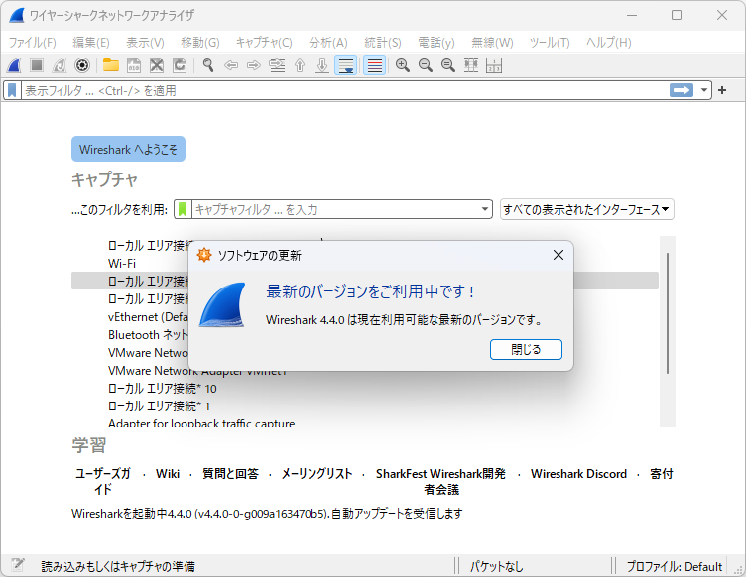Open すべての表示されたインターフェース dropdown
Image resolution: width=746 pixels, height=577 pixels.
click(x=586, y=209)
